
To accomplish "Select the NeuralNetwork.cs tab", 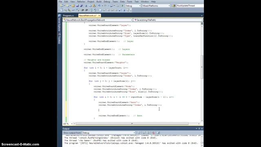I will click(x=88, y=16).
